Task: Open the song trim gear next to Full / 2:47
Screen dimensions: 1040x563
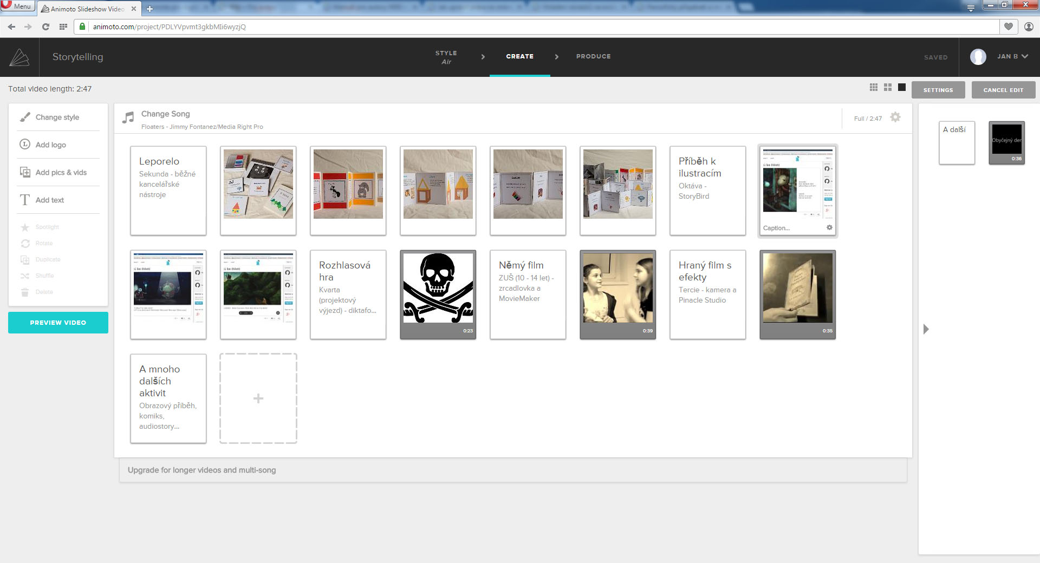Action: pyautogui.click(x=895, y=117)
